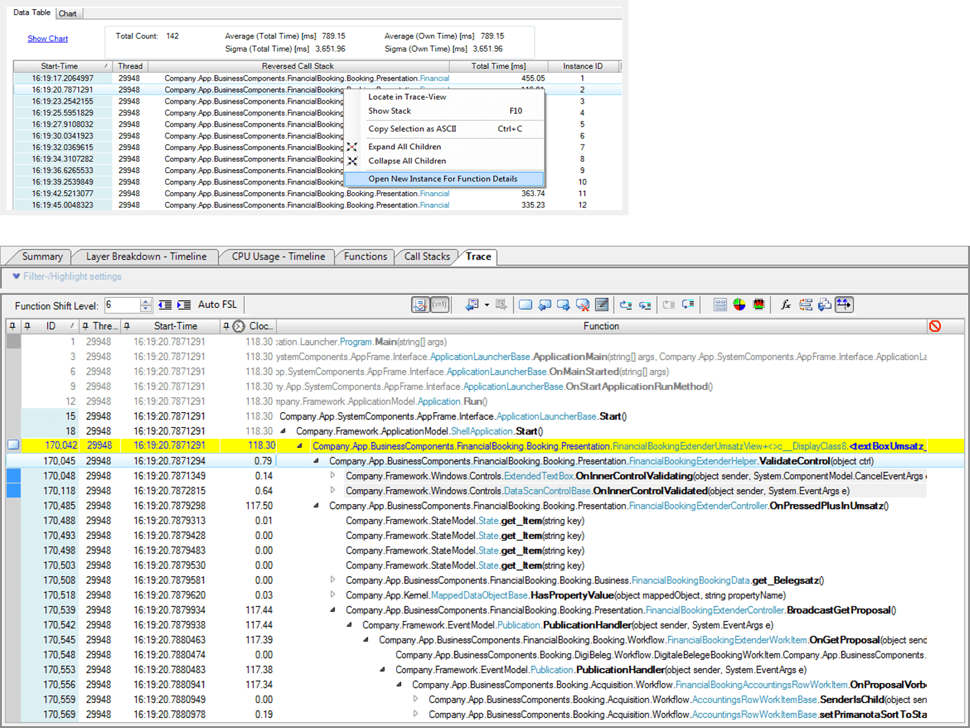Expand the OnInnerControlValidating row arrow
Image resolution: width=970 pixels, height=728 pixels.
(332, 476)
